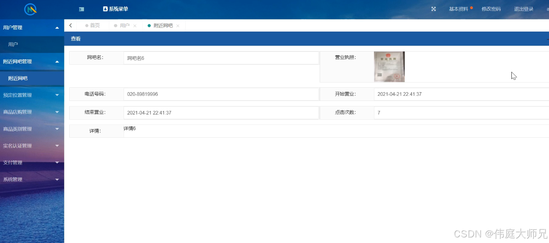Click 退出登录 to log out
Viewport: 549px width, 243px height.
click(x=524, y=9)
